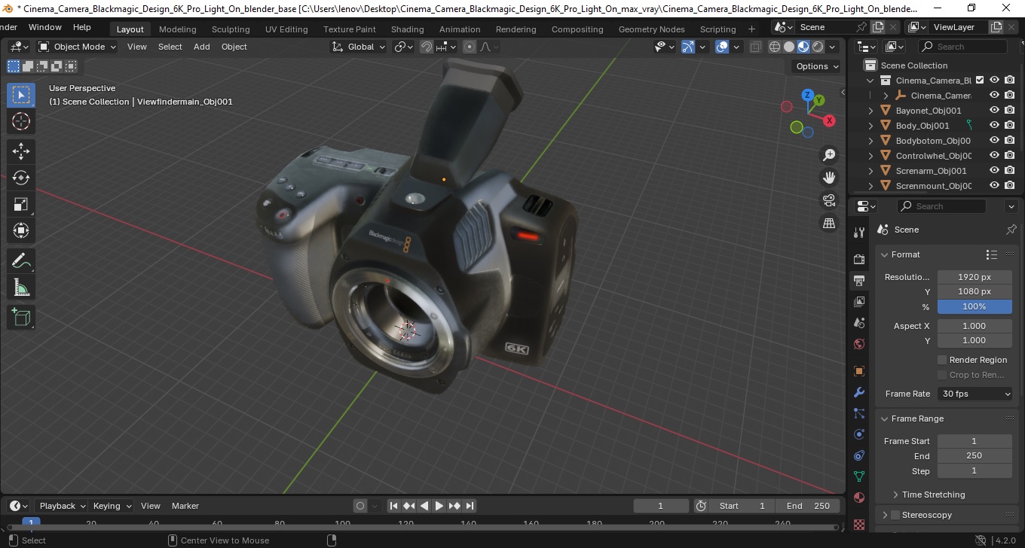Open the World properties tab icon
This screenshot has height=548, width=1025.
(858, 345)
